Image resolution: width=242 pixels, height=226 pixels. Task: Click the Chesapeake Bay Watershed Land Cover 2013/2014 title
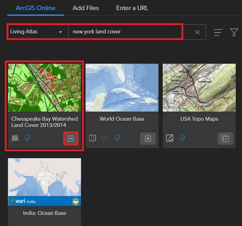45,122
